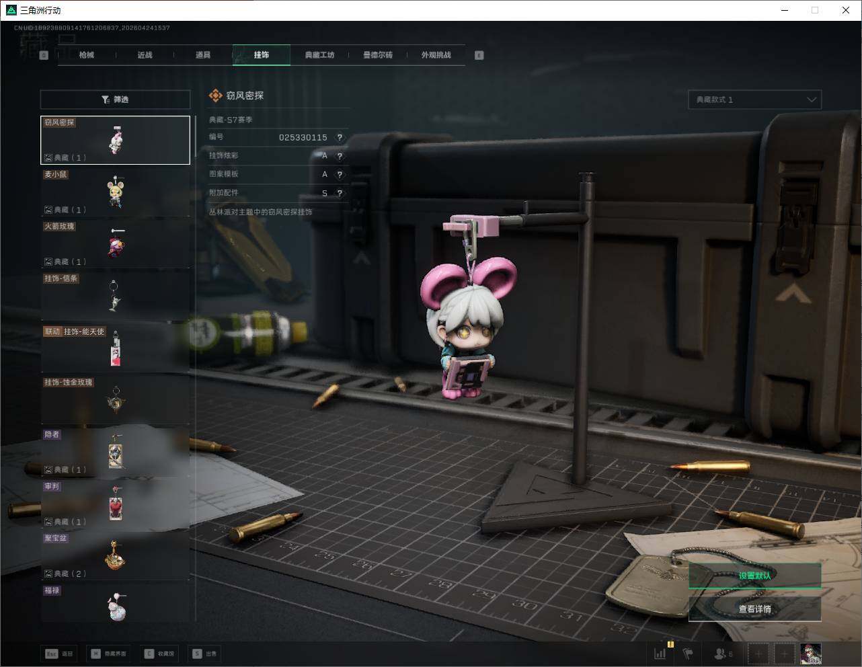The image size is (862, 667).
Task: Select the 麦小鼠 charm in the list
Action: click(115, 192)
